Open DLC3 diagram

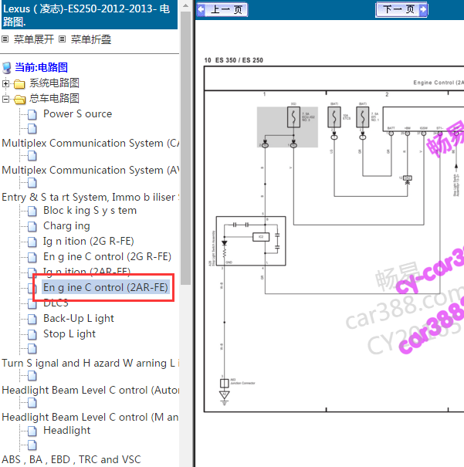pyautogui.click(x=56, y=303)
